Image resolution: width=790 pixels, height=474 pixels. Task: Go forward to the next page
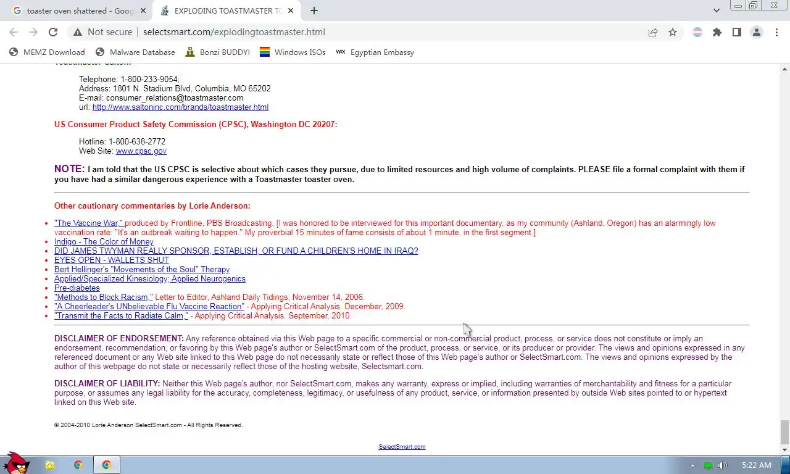tap(33, 32)
